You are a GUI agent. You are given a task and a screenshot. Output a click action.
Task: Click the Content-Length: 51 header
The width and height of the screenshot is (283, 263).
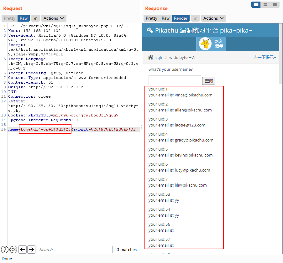pyautogui.click(x=31, y=82)
